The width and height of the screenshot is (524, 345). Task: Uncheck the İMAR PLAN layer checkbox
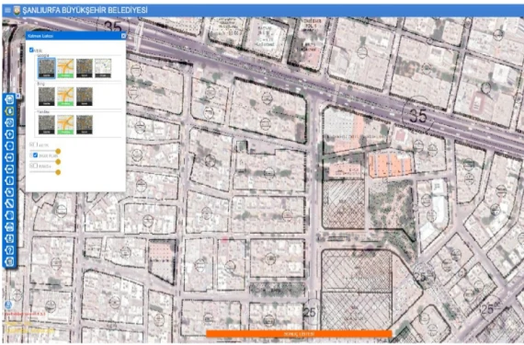(x=36, y=155)
